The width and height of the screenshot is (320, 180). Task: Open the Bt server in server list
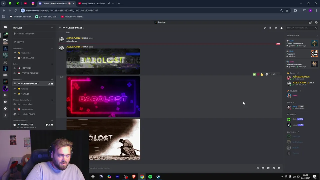[5, 95]
